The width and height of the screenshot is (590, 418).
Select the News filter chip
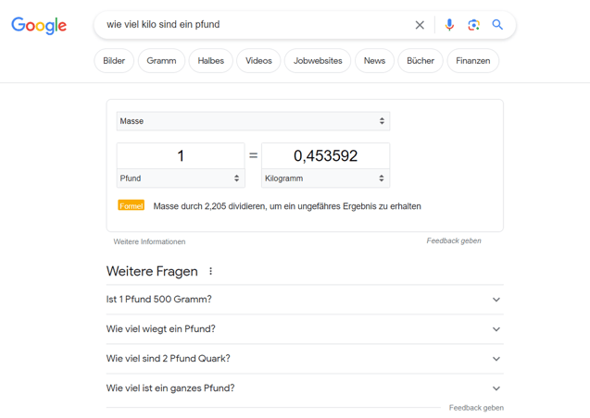click(374, 61)
